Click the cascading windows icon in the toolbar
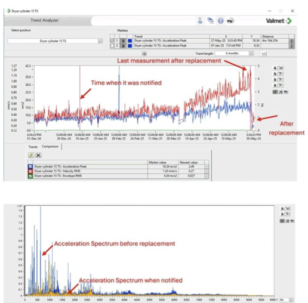This screenshot has height=303, width=308. coord(210,21)
